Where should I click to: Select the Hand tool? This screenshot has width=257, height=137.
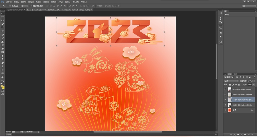(3, 77)
